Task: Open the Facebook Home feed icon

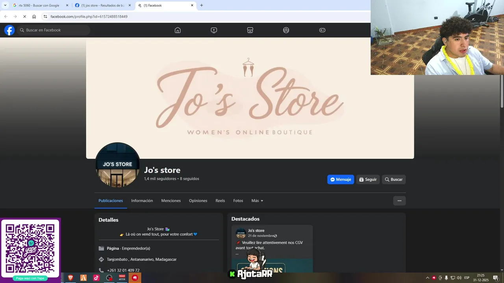Action: (178, 30)
